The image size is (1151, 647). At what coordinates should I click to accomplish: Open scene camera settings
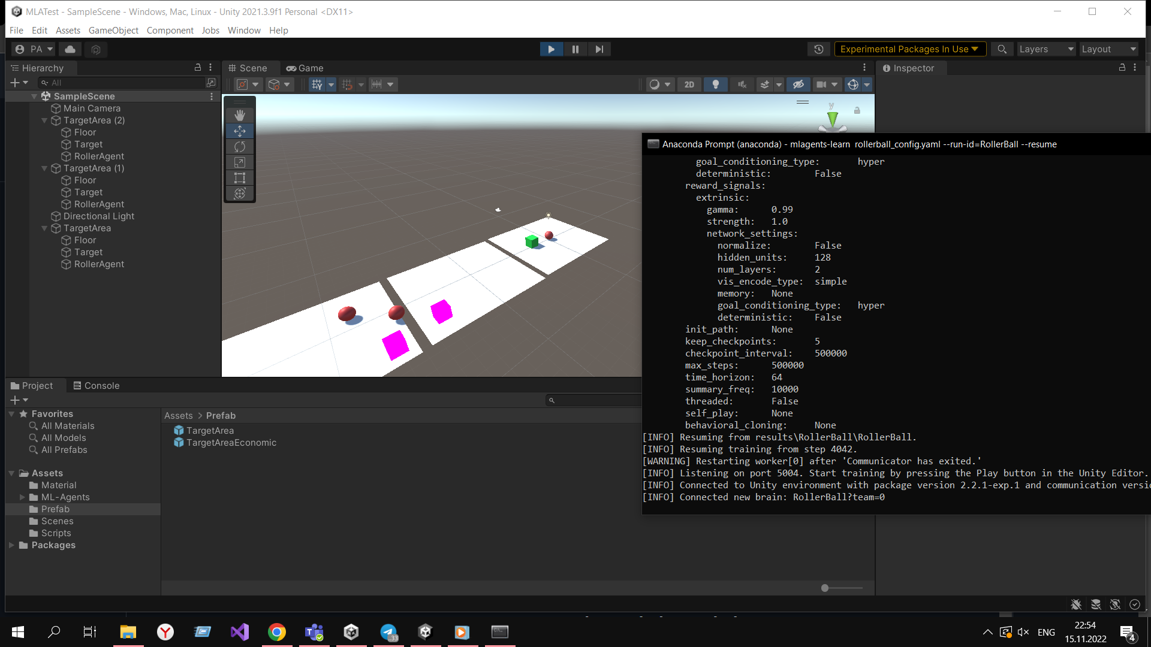[827, 84]
